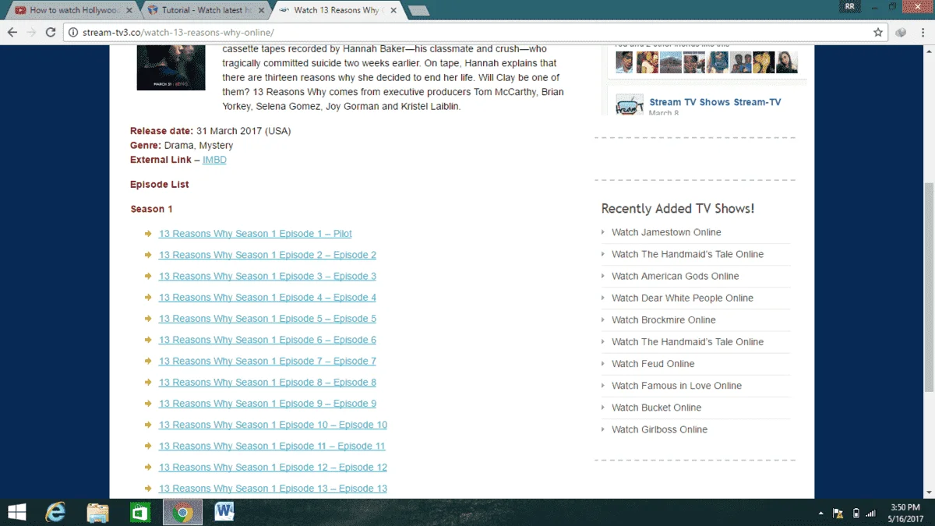Click the Chrome taskbar icon
935x526 pixels.
(182, 512)
